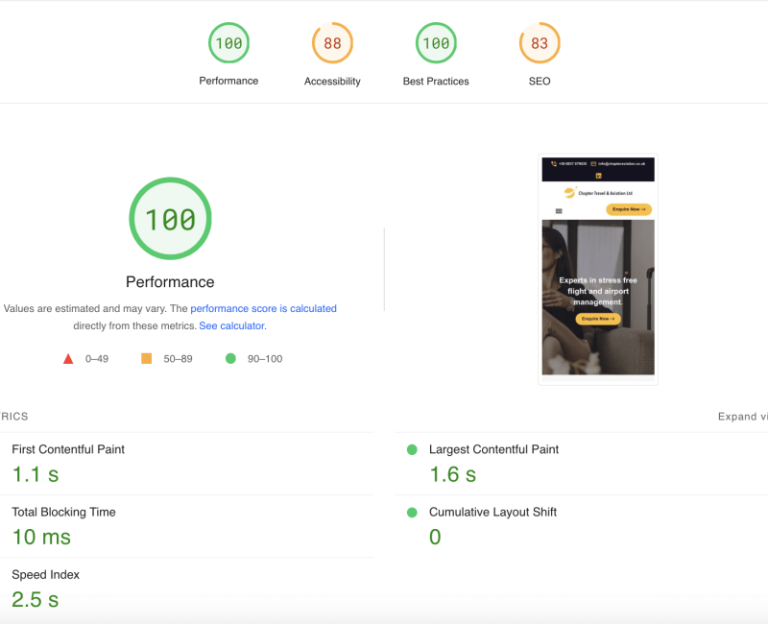Viewport: 768px width, 624px height.
Task: Open the 'See calculator' link
Action: tap(231, 326)
